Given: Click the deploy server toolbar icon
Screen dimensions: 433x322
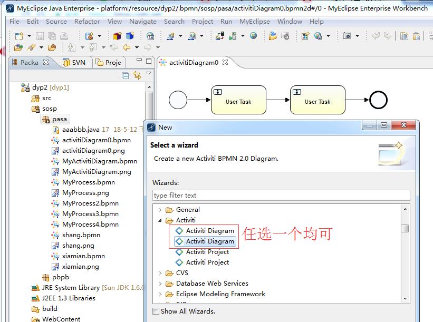Looking at the screenshot, I should point(220,36).
